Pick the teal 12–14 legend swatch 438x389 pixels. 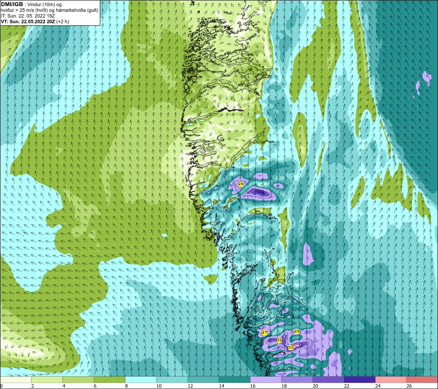coord(203,380)
